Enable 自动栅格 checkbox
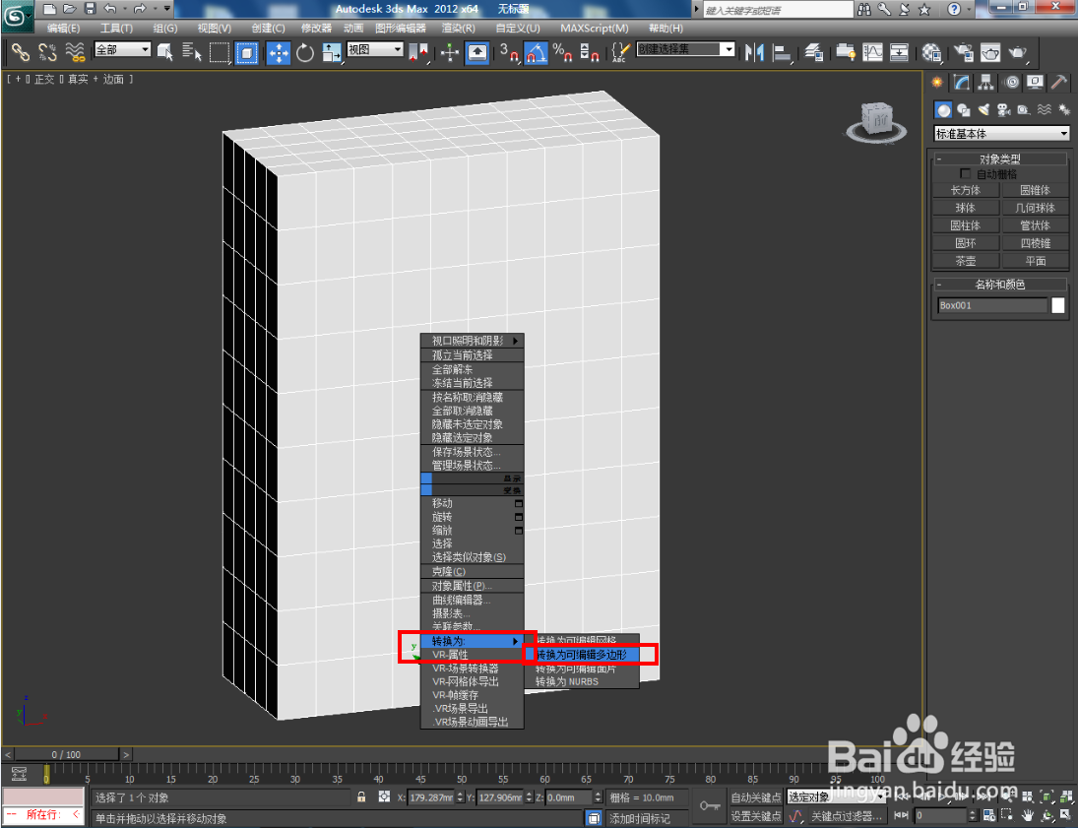 (965, 174)
